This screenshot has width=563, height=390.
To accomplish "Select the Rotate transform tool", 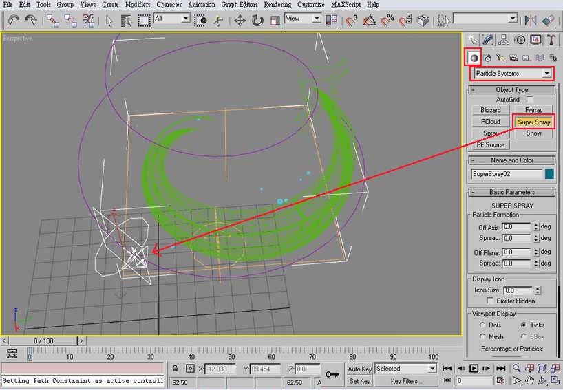I will pyautogui.click(x=257, y=20).
